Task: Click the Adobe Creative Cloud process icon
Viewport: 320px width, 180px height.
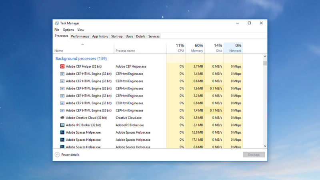Action: pos(62,118)
